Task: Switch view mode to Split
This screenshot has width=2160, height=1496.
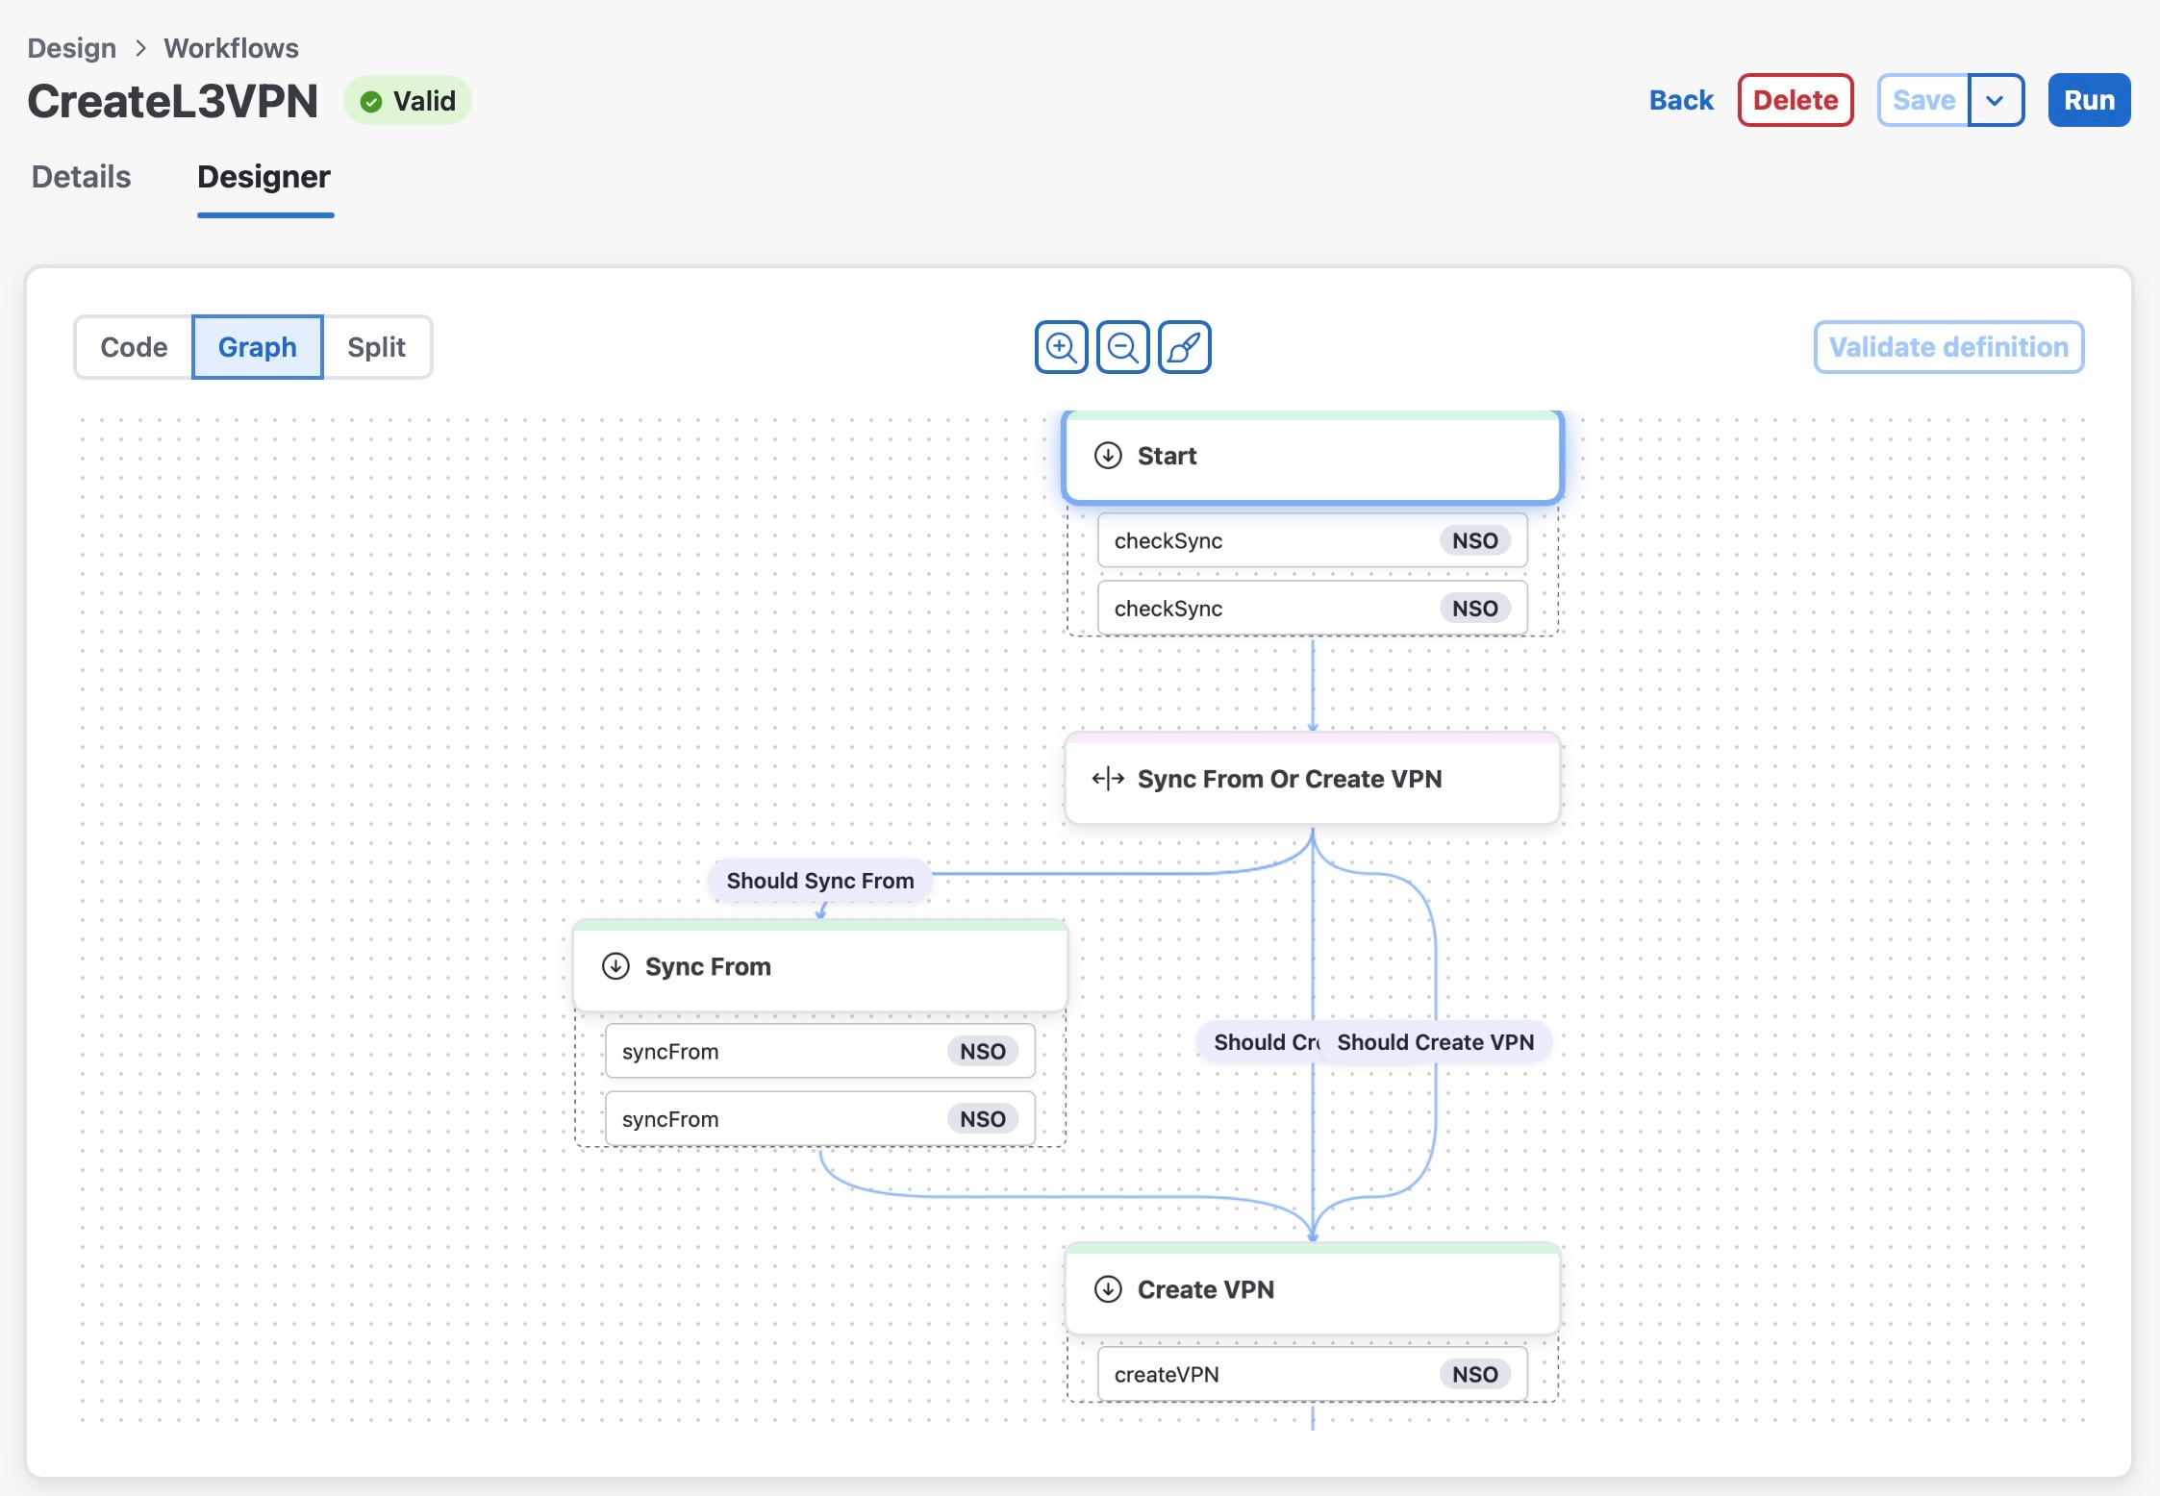Action: click(x=376, y=347)
